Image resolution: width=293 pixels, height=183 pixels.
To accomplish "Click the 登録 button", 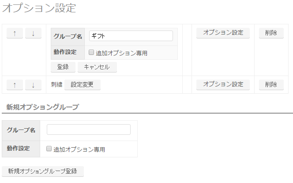I will click(x=63, y=67).
